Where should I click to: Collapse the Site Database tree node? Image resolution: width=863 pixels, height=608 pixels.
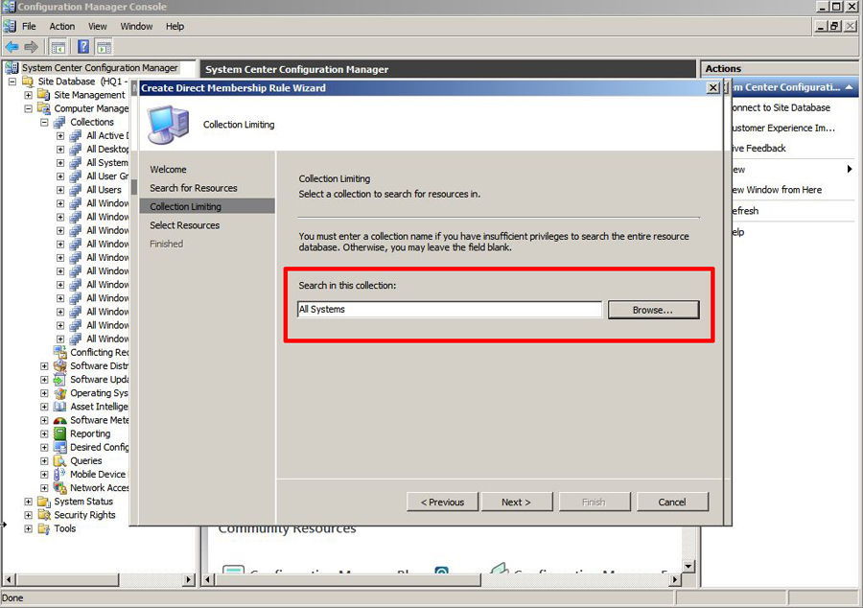click(x=12, y=82)
